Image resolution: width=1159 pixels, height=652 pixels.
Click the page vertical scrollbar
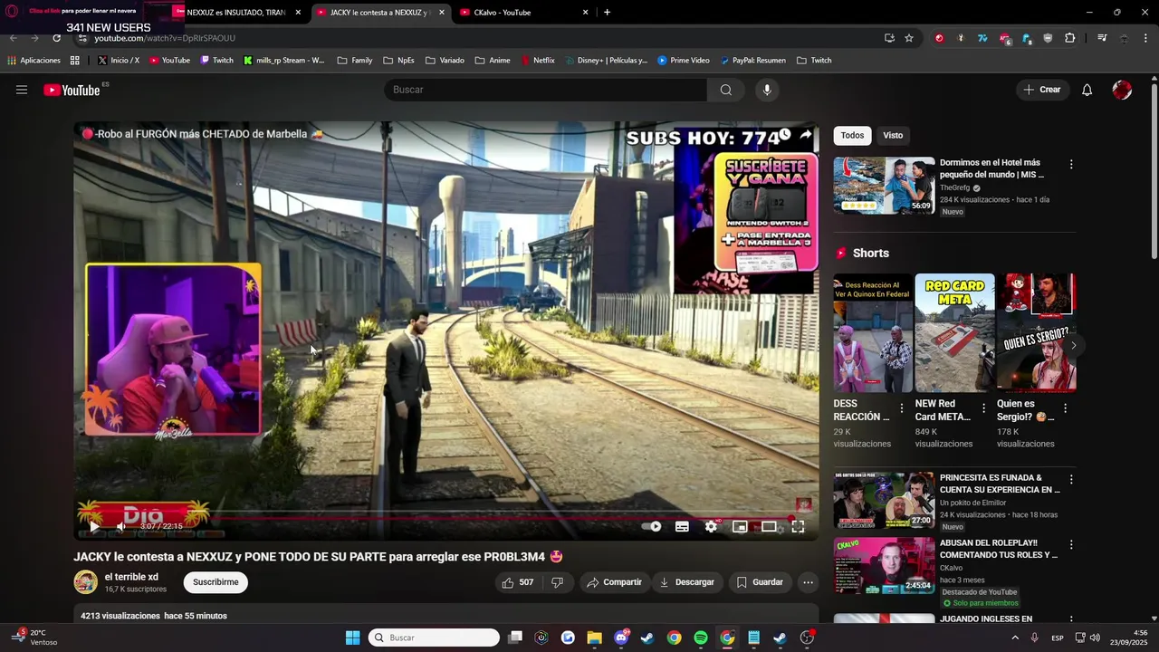click(x=1154, y=172)
